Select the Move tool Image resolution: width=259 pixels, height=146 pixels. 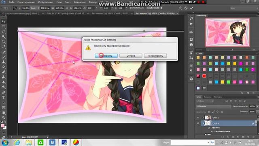[4, 21]
